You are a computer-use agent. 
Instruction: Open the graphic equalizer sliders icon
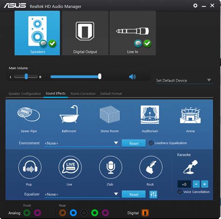pyautogui.click(x=153, y=194)
